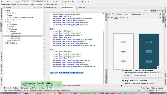
Task: Open design view options eye icon
Action: click(109, 17)
